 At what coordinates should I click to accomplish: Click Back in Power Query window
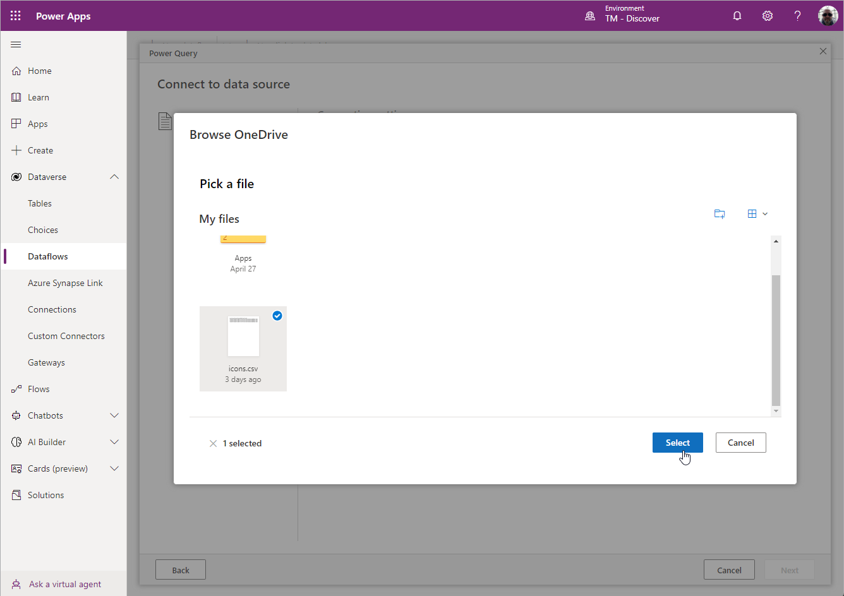tap(181, 570)
